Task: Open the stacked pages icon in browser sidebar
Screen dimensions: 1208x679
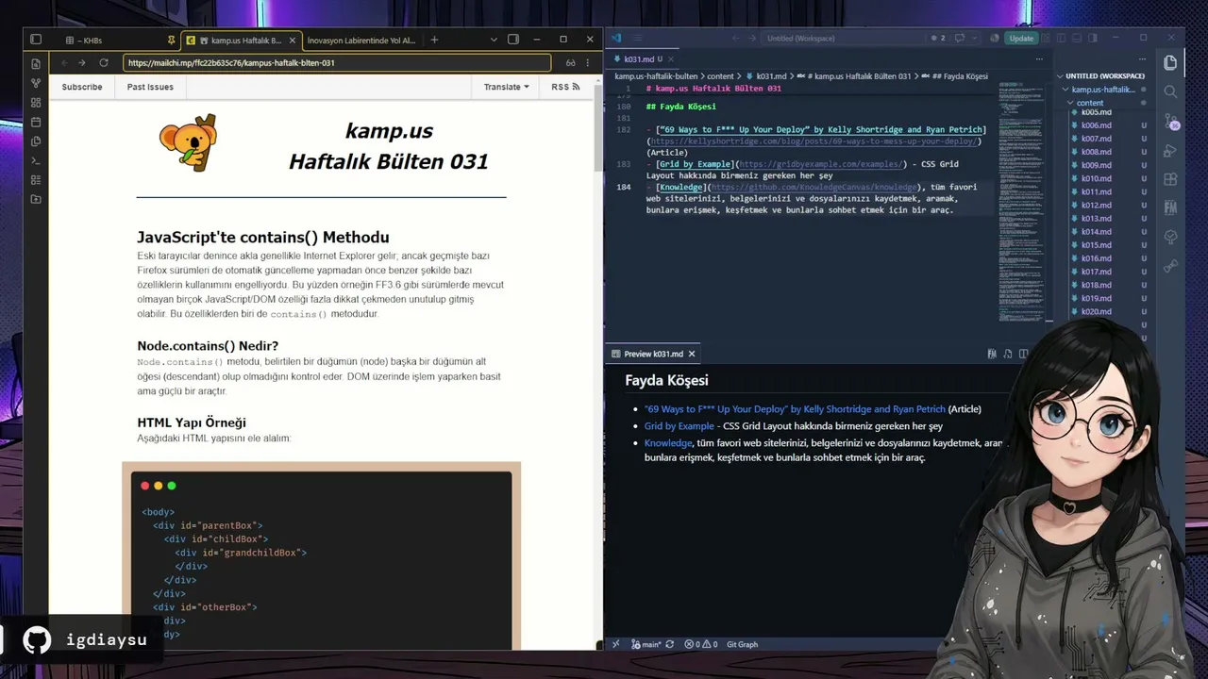Action: [x=36, y=141]
